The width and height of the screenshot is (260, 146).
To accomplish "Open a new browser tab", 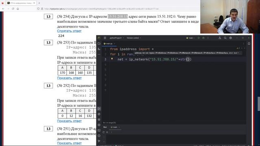I will click(39, 3).
